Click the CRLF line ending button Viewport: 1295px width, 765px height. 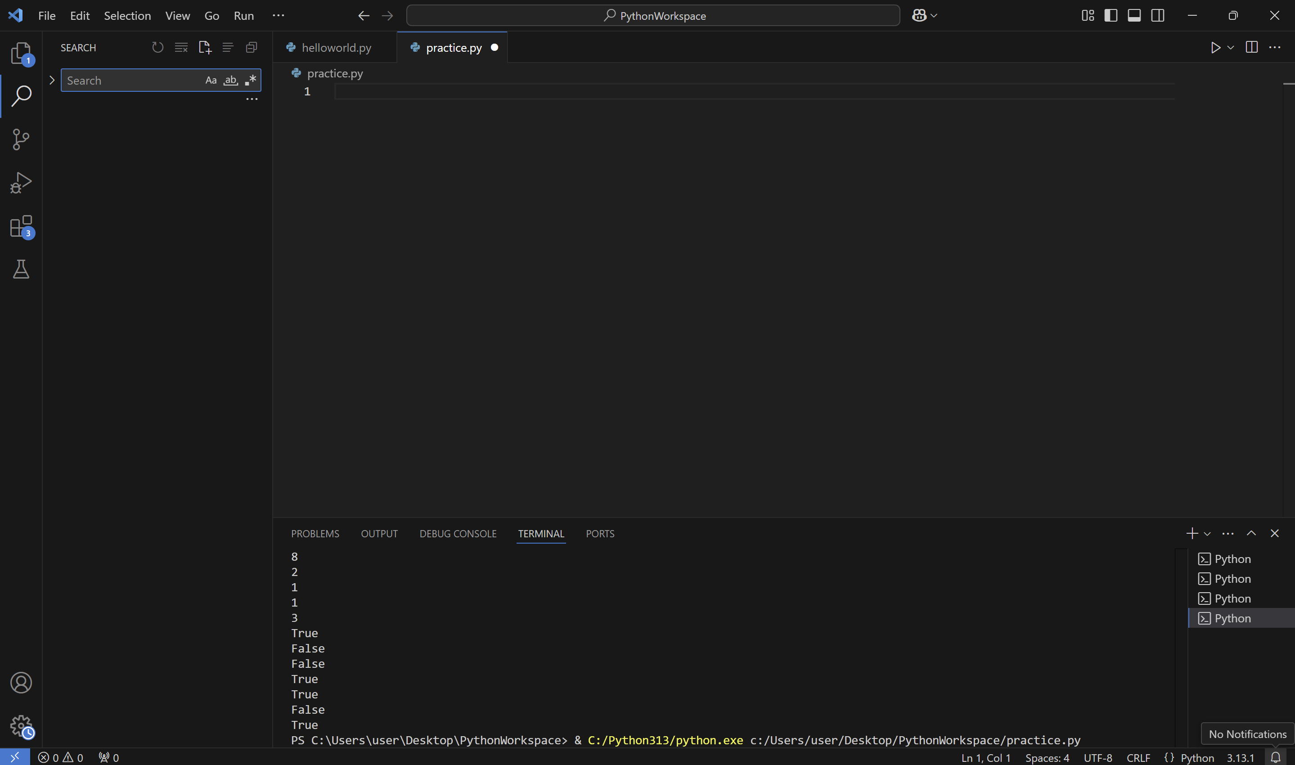click(1138, 757)
